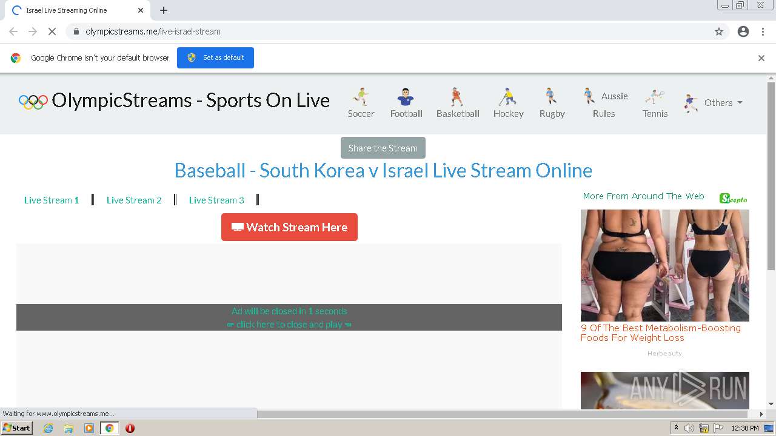Open the Windows Start menu
The image size is (776, 436).
coord(16,428)
